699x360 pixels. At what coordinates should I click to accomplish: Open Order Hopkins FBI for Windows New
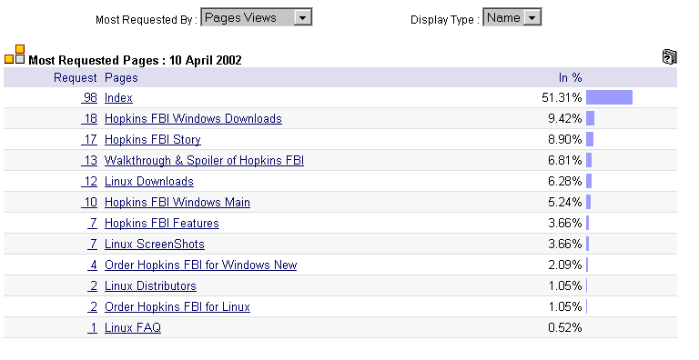(x=200, y=265)
